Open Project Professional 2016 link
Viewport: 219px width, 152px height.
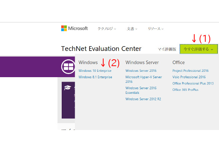coord(190,71)
